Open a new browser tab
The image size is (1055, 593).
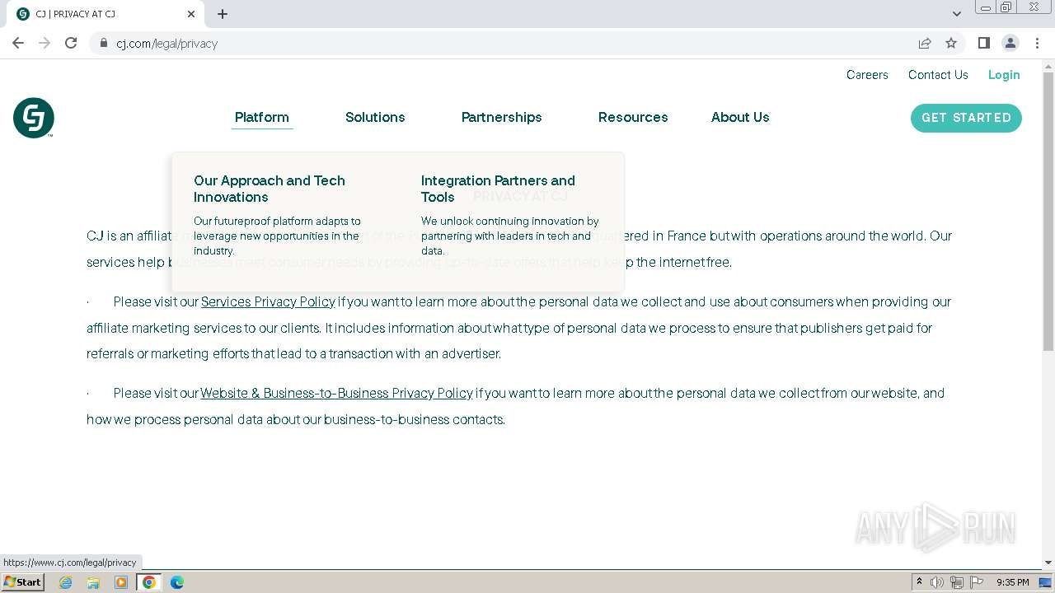coord(223,14)
